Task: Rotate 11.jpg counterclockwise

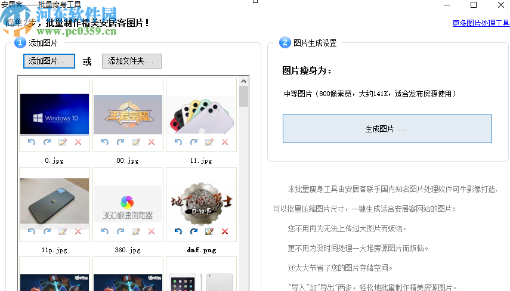Action: [x=178, y=142]
